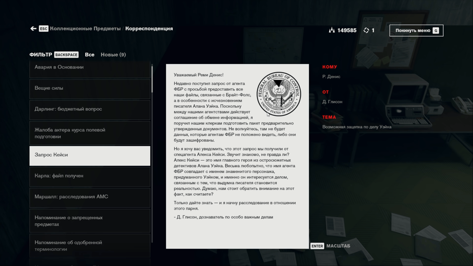
Task: Click the ability points diamond icon
Action: [x=366, y=30]
